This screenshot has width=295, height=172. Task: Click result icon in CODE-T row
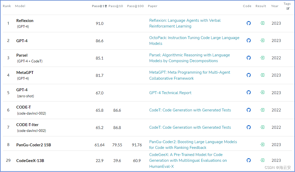[x=262, y=110]
